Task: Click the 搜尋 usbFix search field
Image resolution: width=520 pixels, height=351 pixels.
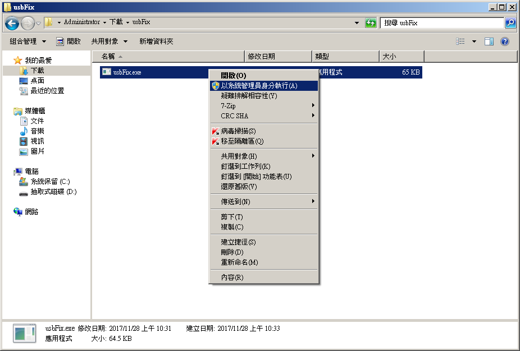Action: pyautogui.click(x=441, y=23)
